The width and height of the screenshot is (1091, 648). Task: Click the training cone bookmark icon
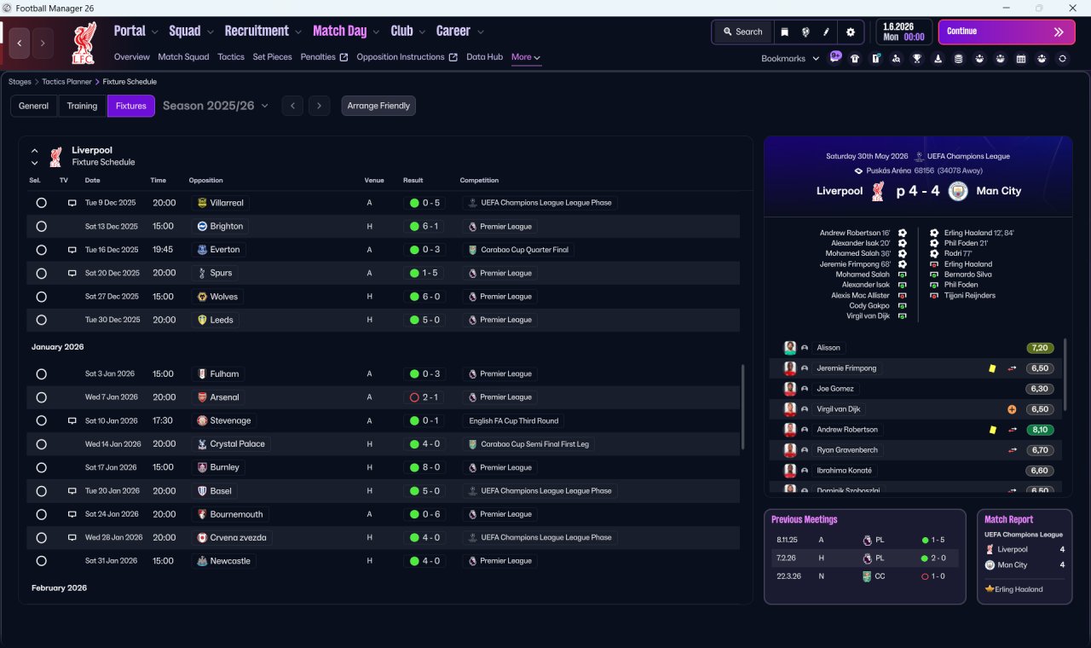938,59
